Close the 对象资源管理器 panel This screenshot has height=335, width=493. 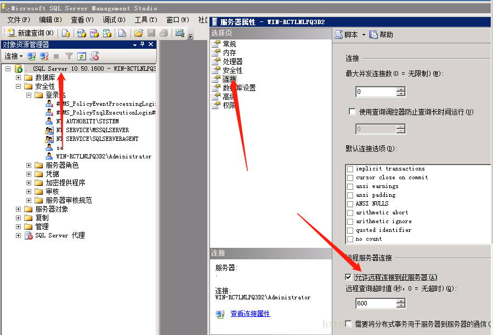pyautogui.click(x=151, y=44)
